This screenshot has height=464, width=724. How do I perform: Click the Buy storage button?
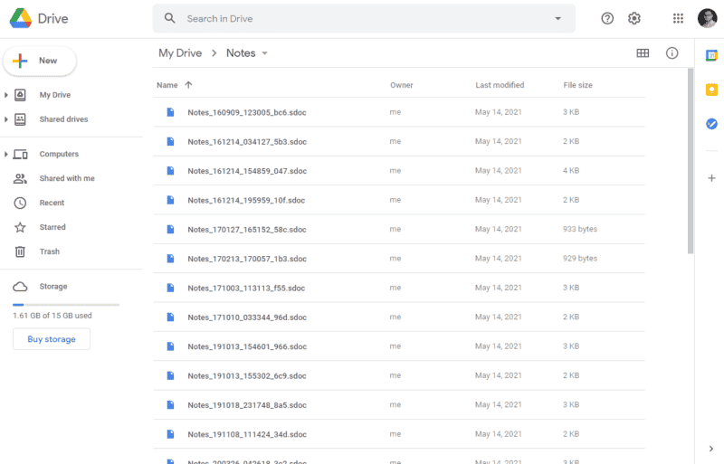coord(52,339)
